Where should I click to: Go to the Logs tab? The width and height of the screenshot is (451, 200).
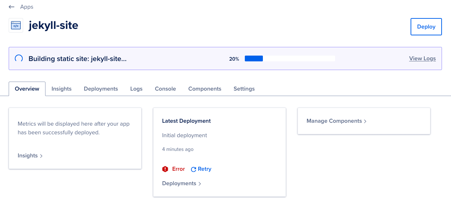click(136, 89)
